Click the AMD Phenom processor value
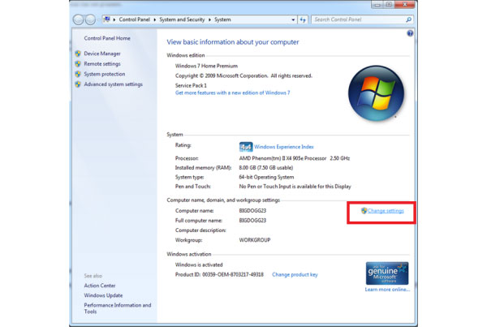The height and width of the screenshot is (327, 487). tap(295, 158)
